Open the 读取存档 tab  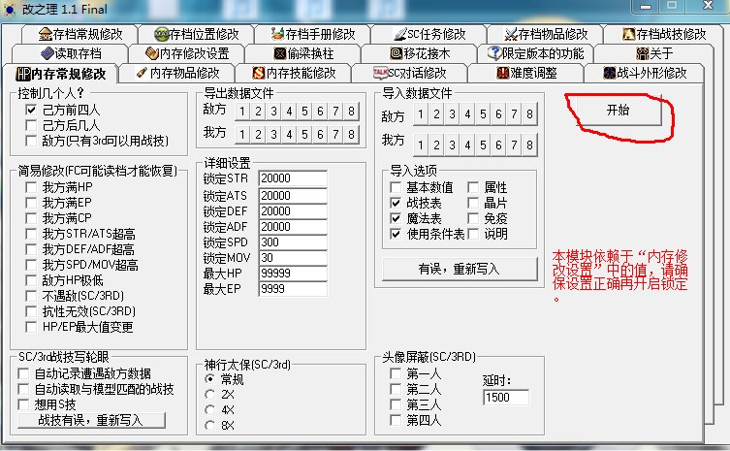coord(71,53)
